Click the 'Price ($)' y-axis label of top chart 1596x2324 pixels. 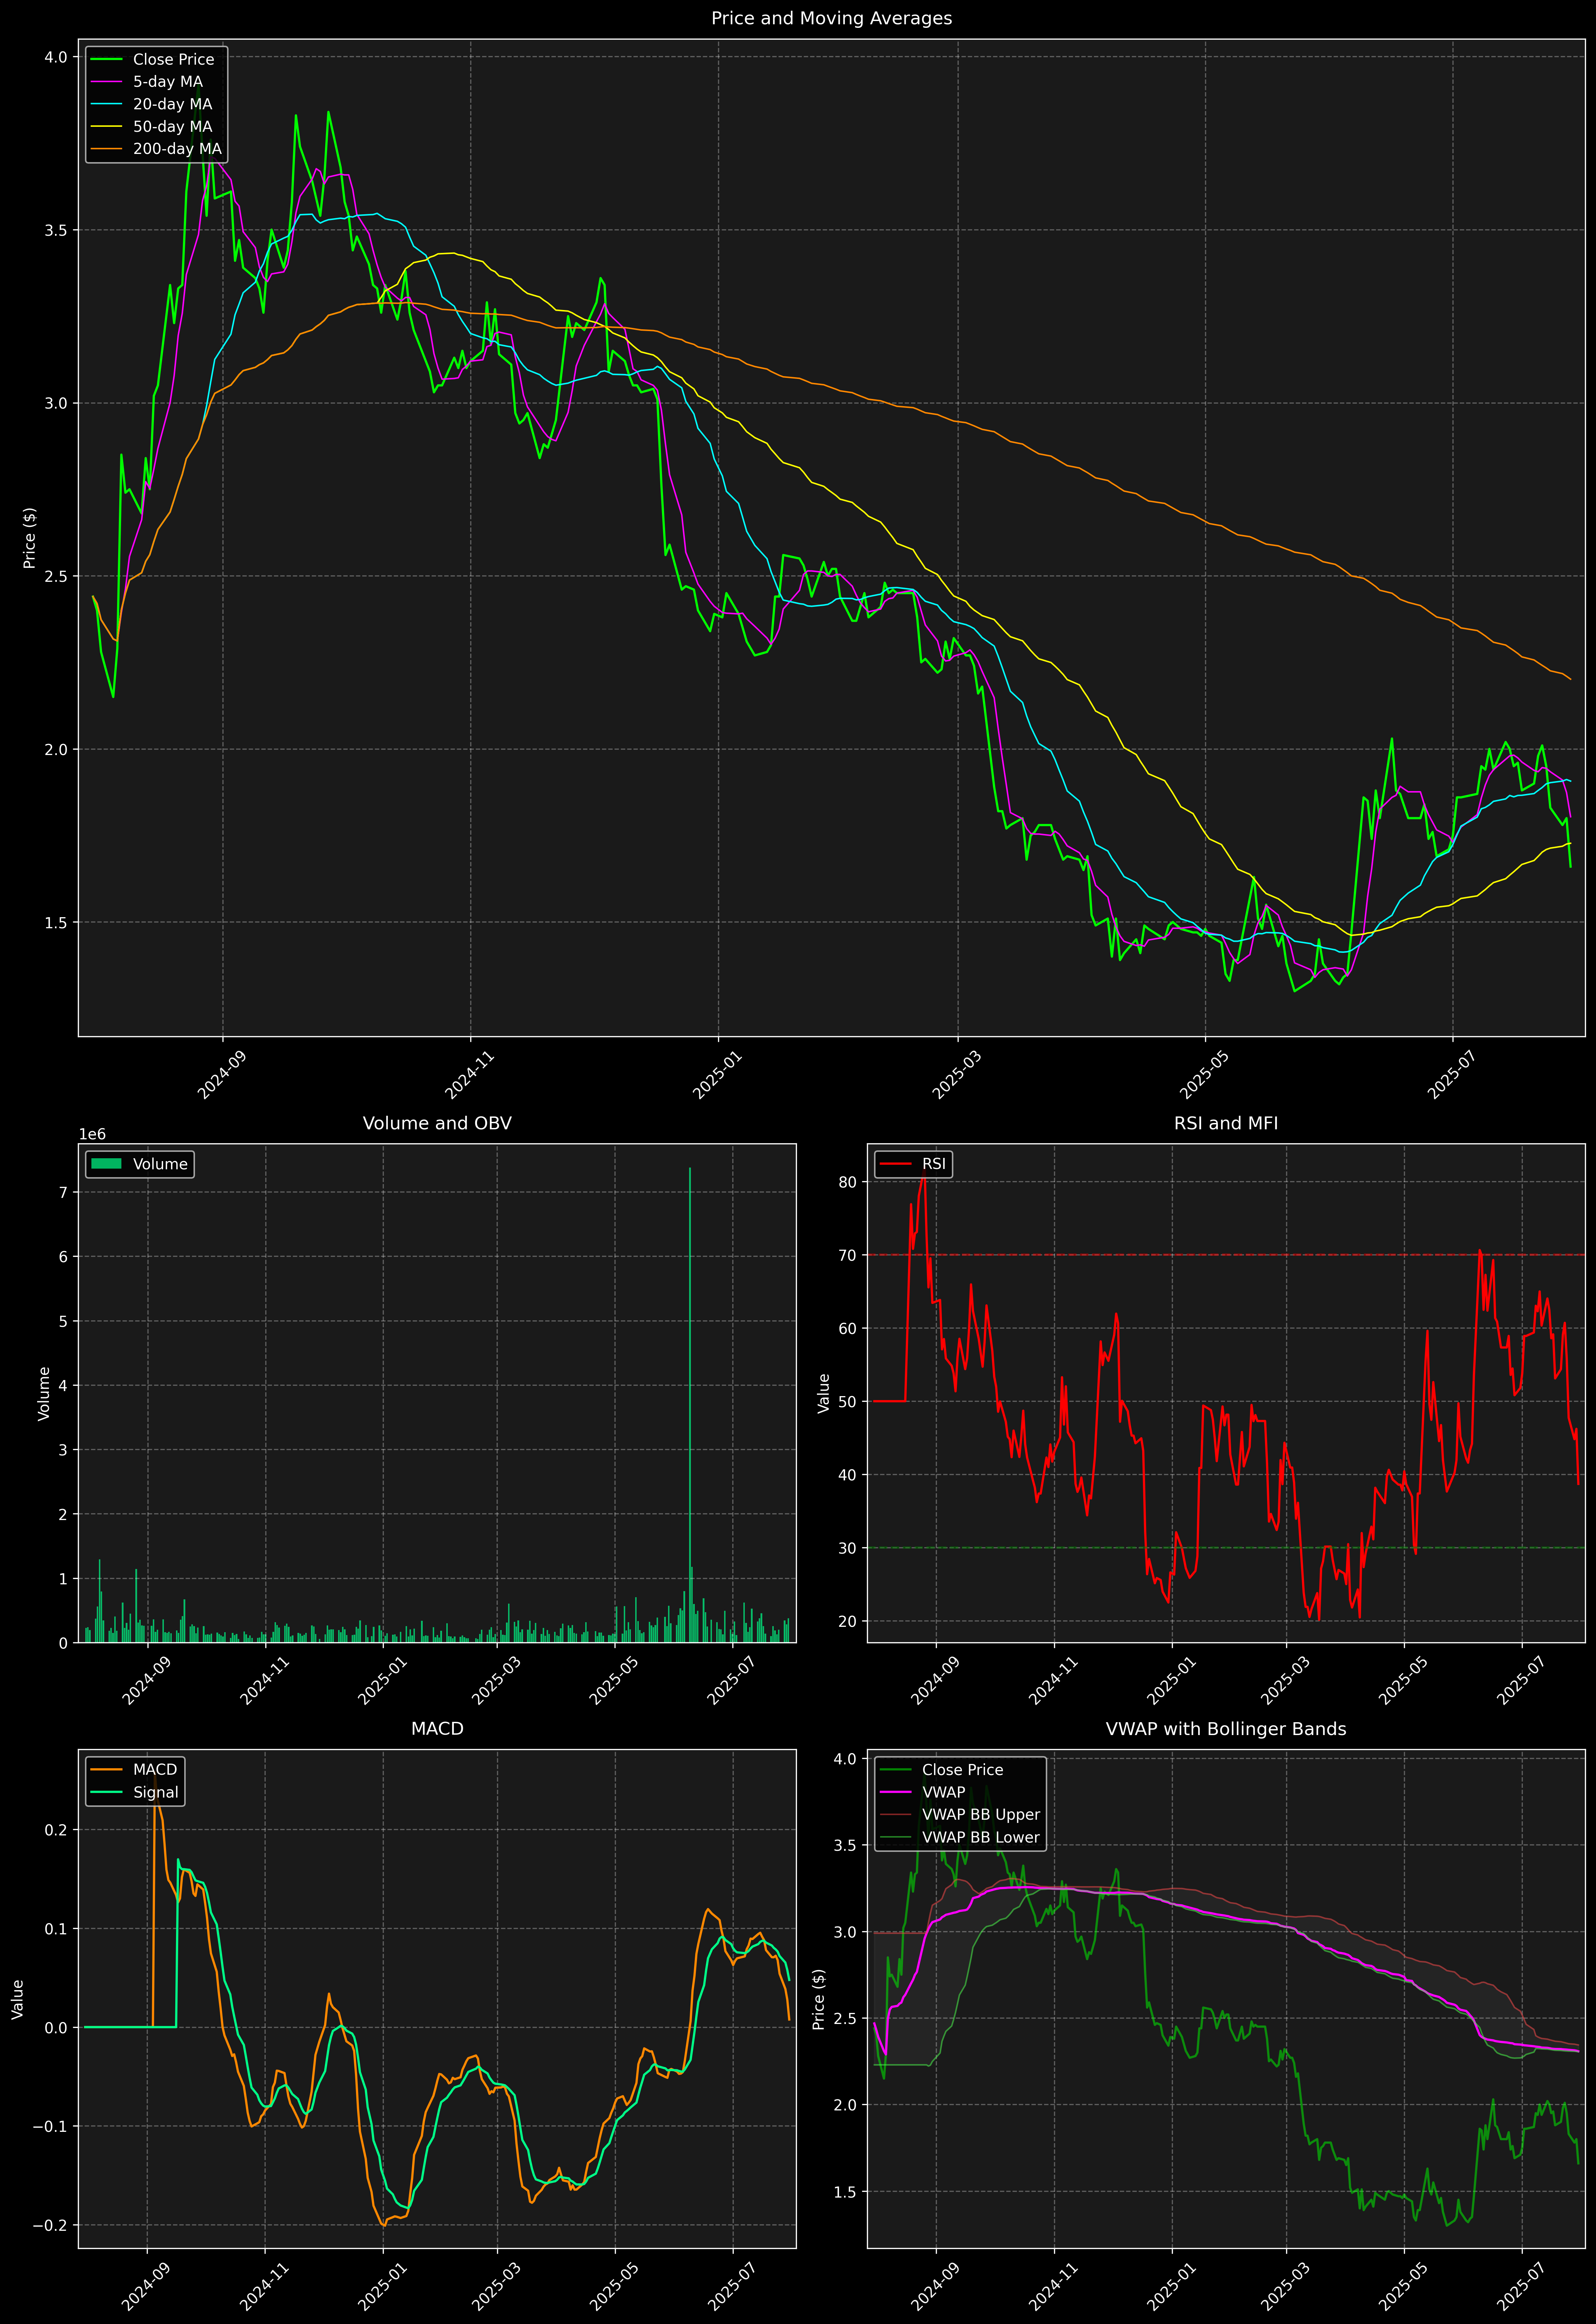point(30,538)
